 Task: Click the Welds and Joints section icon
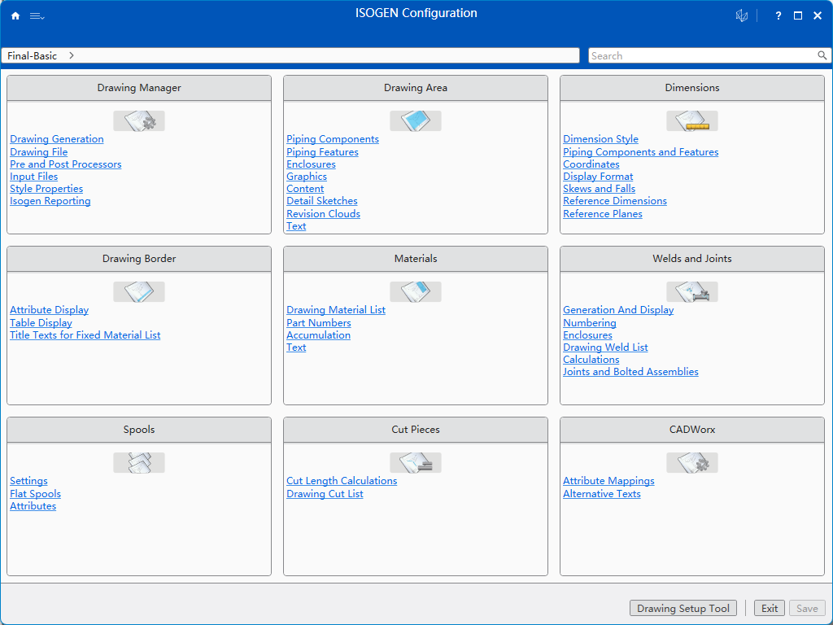click(692, 292)
